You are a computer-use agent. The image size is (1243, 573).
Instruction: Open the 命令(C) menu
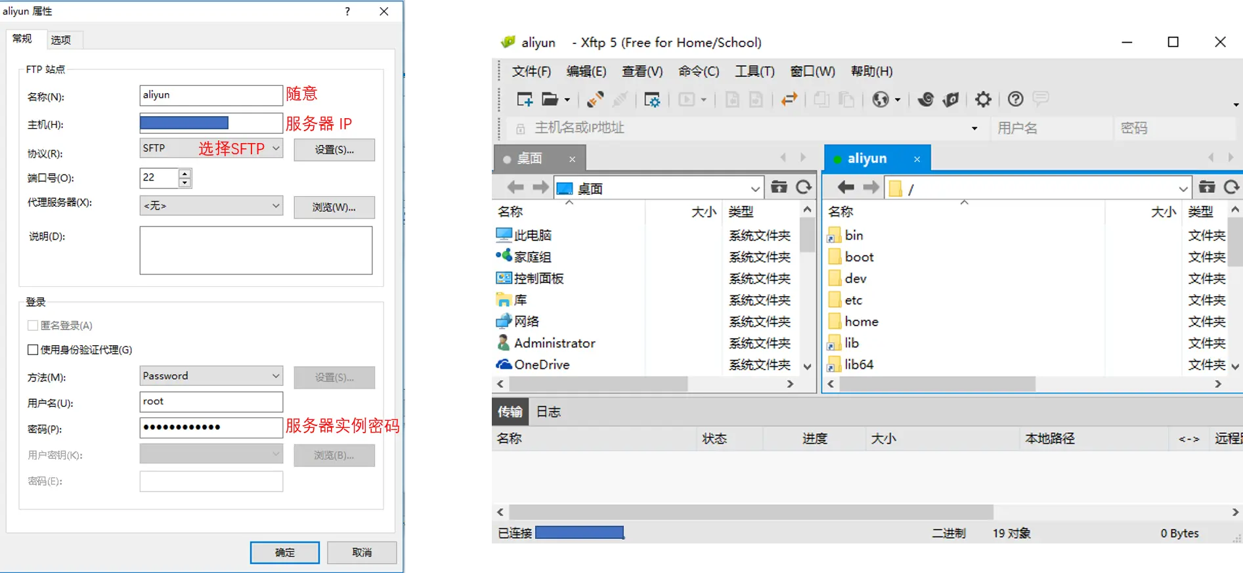click(x=699, y=72)
